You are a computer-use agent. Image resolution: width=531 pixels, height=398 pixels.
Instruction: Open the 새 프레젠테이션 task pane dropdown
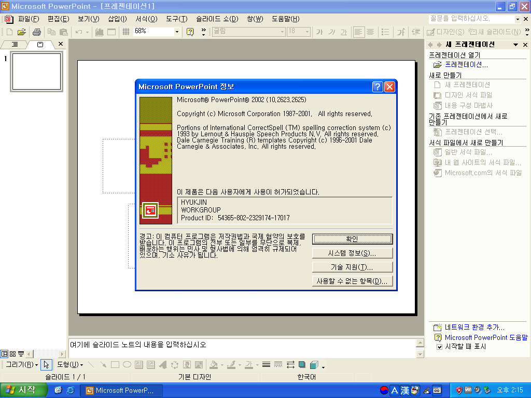[x=515, y=45]
